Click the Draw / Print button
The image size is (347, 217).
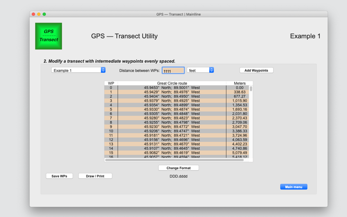point(95,176)
